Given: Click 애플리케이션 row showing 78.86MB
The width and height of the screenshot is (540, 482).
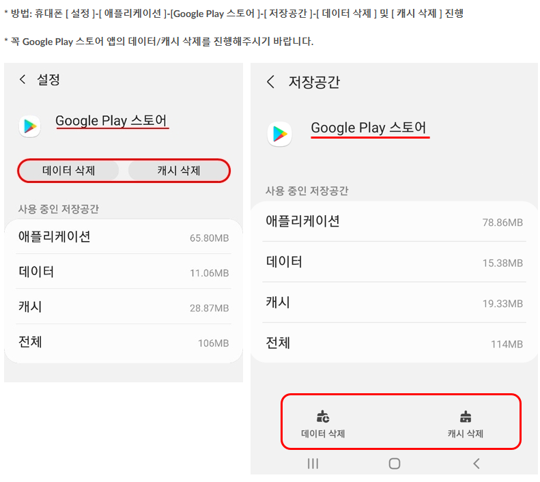Looking at the screenshot, I should tap(395, 221).
